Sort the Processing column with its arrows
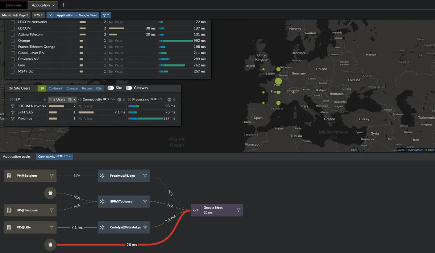This screenshot has height=253, width=435. point(174,99)
